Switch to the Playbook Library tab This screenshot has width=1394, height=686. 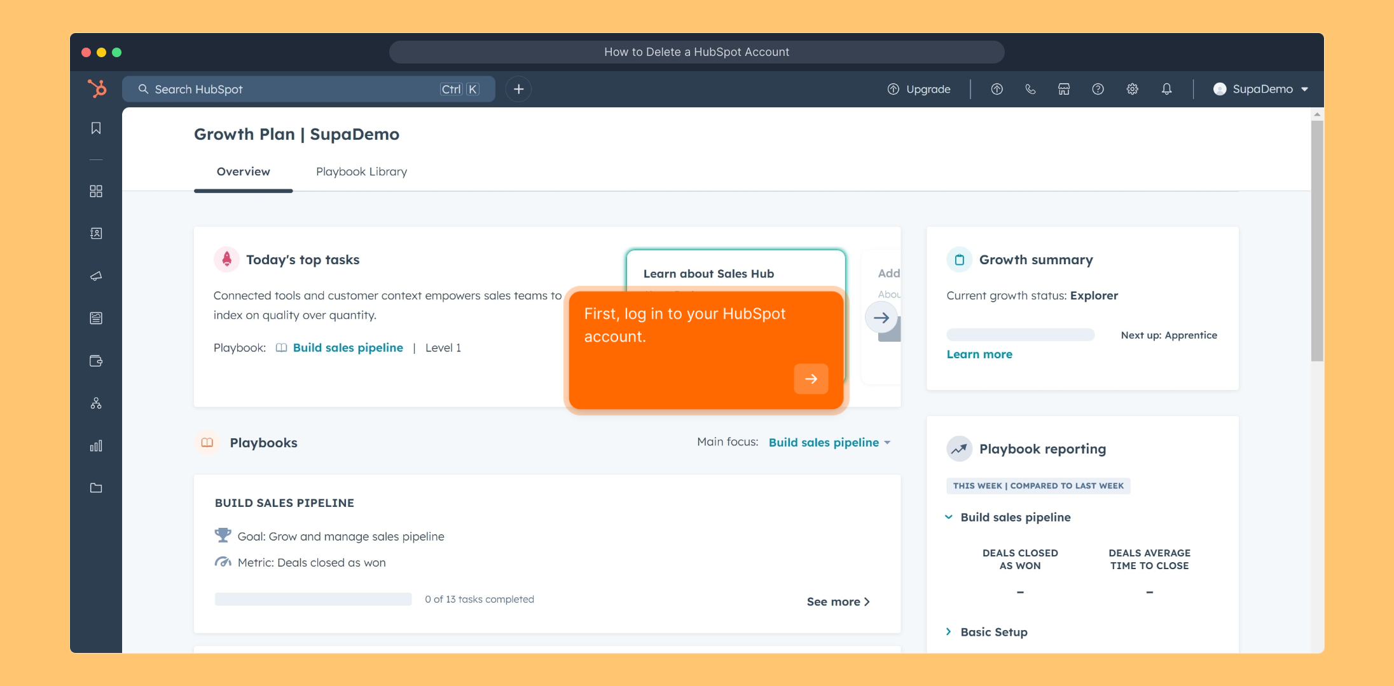point(361,171)
